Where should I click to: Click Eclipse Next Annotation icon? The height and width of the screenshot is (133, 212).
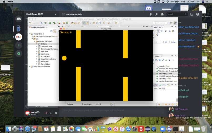click(x=104, y=23)
